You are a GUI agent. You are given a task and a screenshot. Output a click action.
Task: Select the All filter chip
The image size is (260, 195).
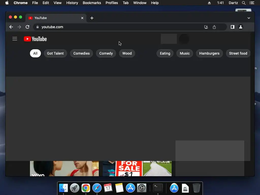35,53
